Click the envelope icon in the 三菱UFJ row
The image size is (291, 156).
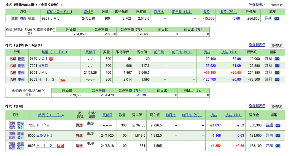point(278,136)
